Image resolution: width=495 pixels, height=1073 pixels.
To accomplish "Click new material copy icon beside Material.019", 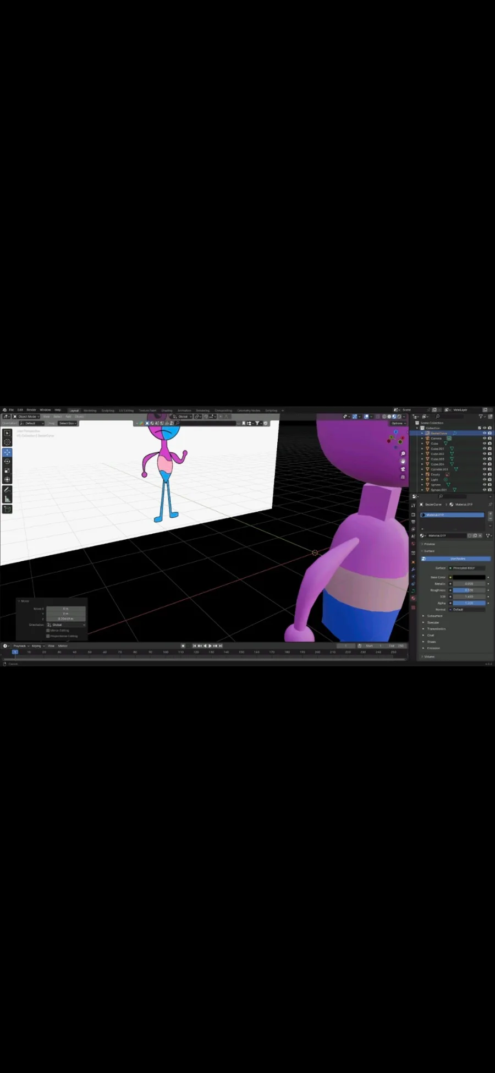I will (475, 535).
